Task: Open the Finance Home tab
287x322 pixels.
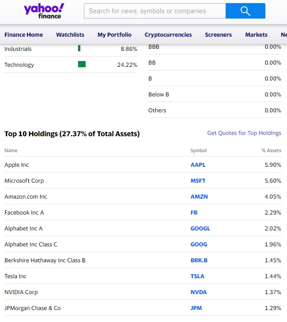Action: [23, 34]
